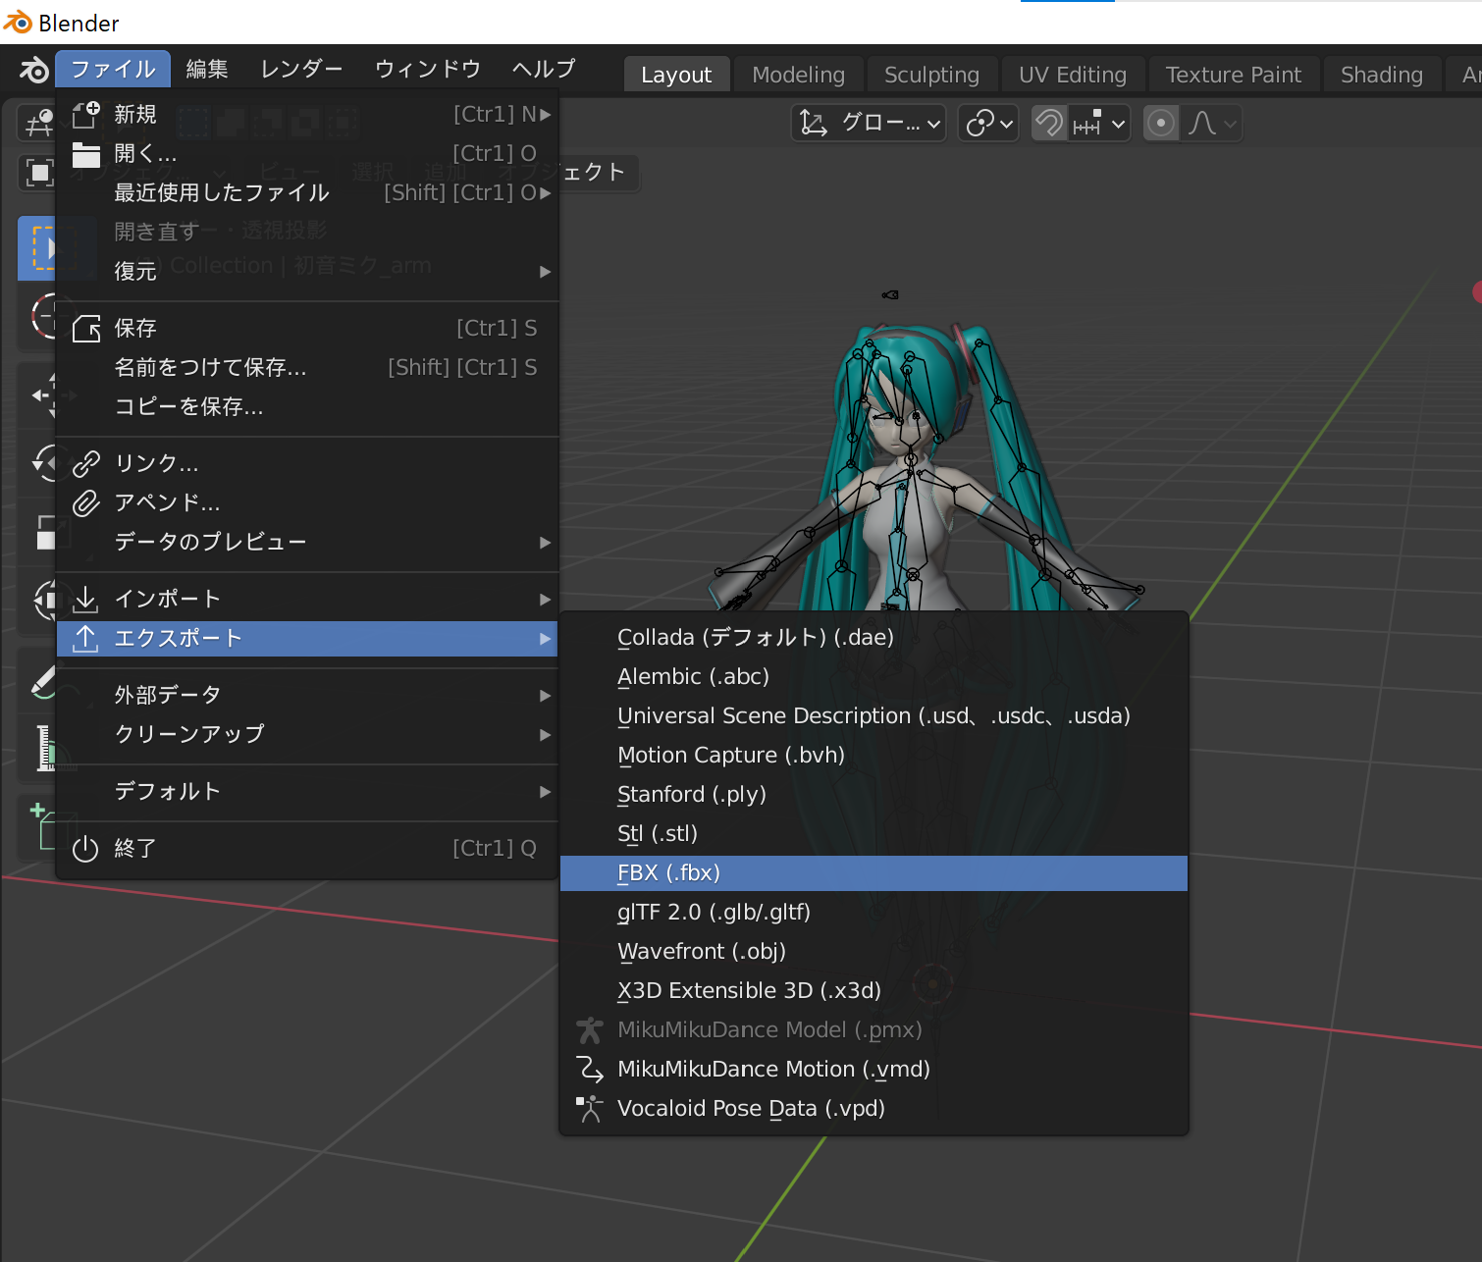Open the ヘルプ menu
1482x1262 pixels.
(x=544, y=69)
